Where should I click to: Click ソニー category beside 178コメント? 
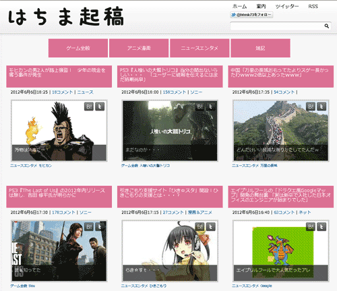(86, 212)
